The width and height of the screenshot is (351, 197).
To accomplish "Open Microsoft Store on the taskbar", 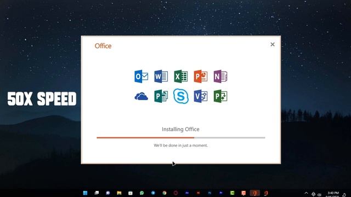I will (131, 193).
